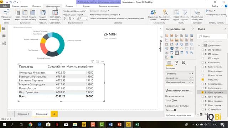228x128 pixels.
Task: Select the matrix visualization icon
Action: point(182,53)
